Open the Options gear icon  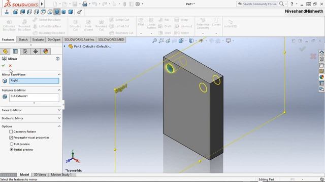138,4
